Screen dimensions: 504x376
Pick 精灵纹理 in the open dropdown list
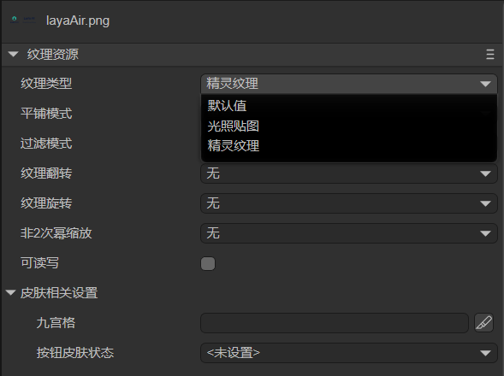[x=233, y=146]
